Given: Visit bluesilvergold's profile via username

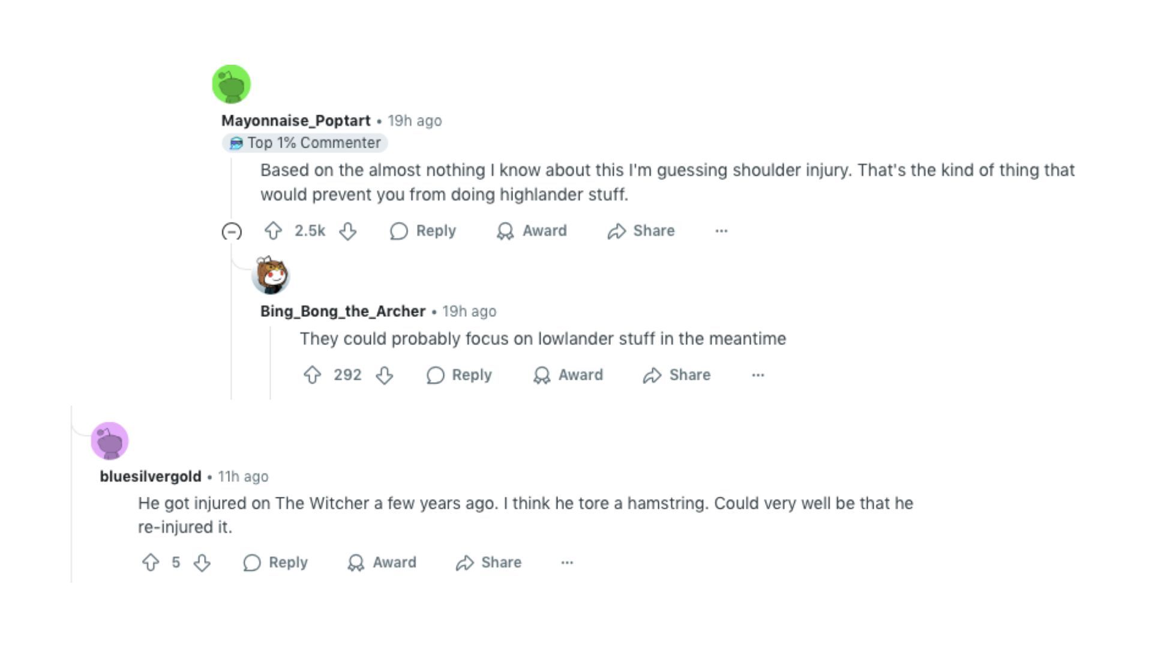Looking at the screenshot, I should [x=151, y=476].
